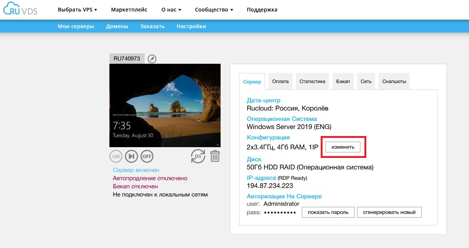This screenshot has width=469, height=248.
Task: Click the сгенерировать новый password button
Action: 389,212
